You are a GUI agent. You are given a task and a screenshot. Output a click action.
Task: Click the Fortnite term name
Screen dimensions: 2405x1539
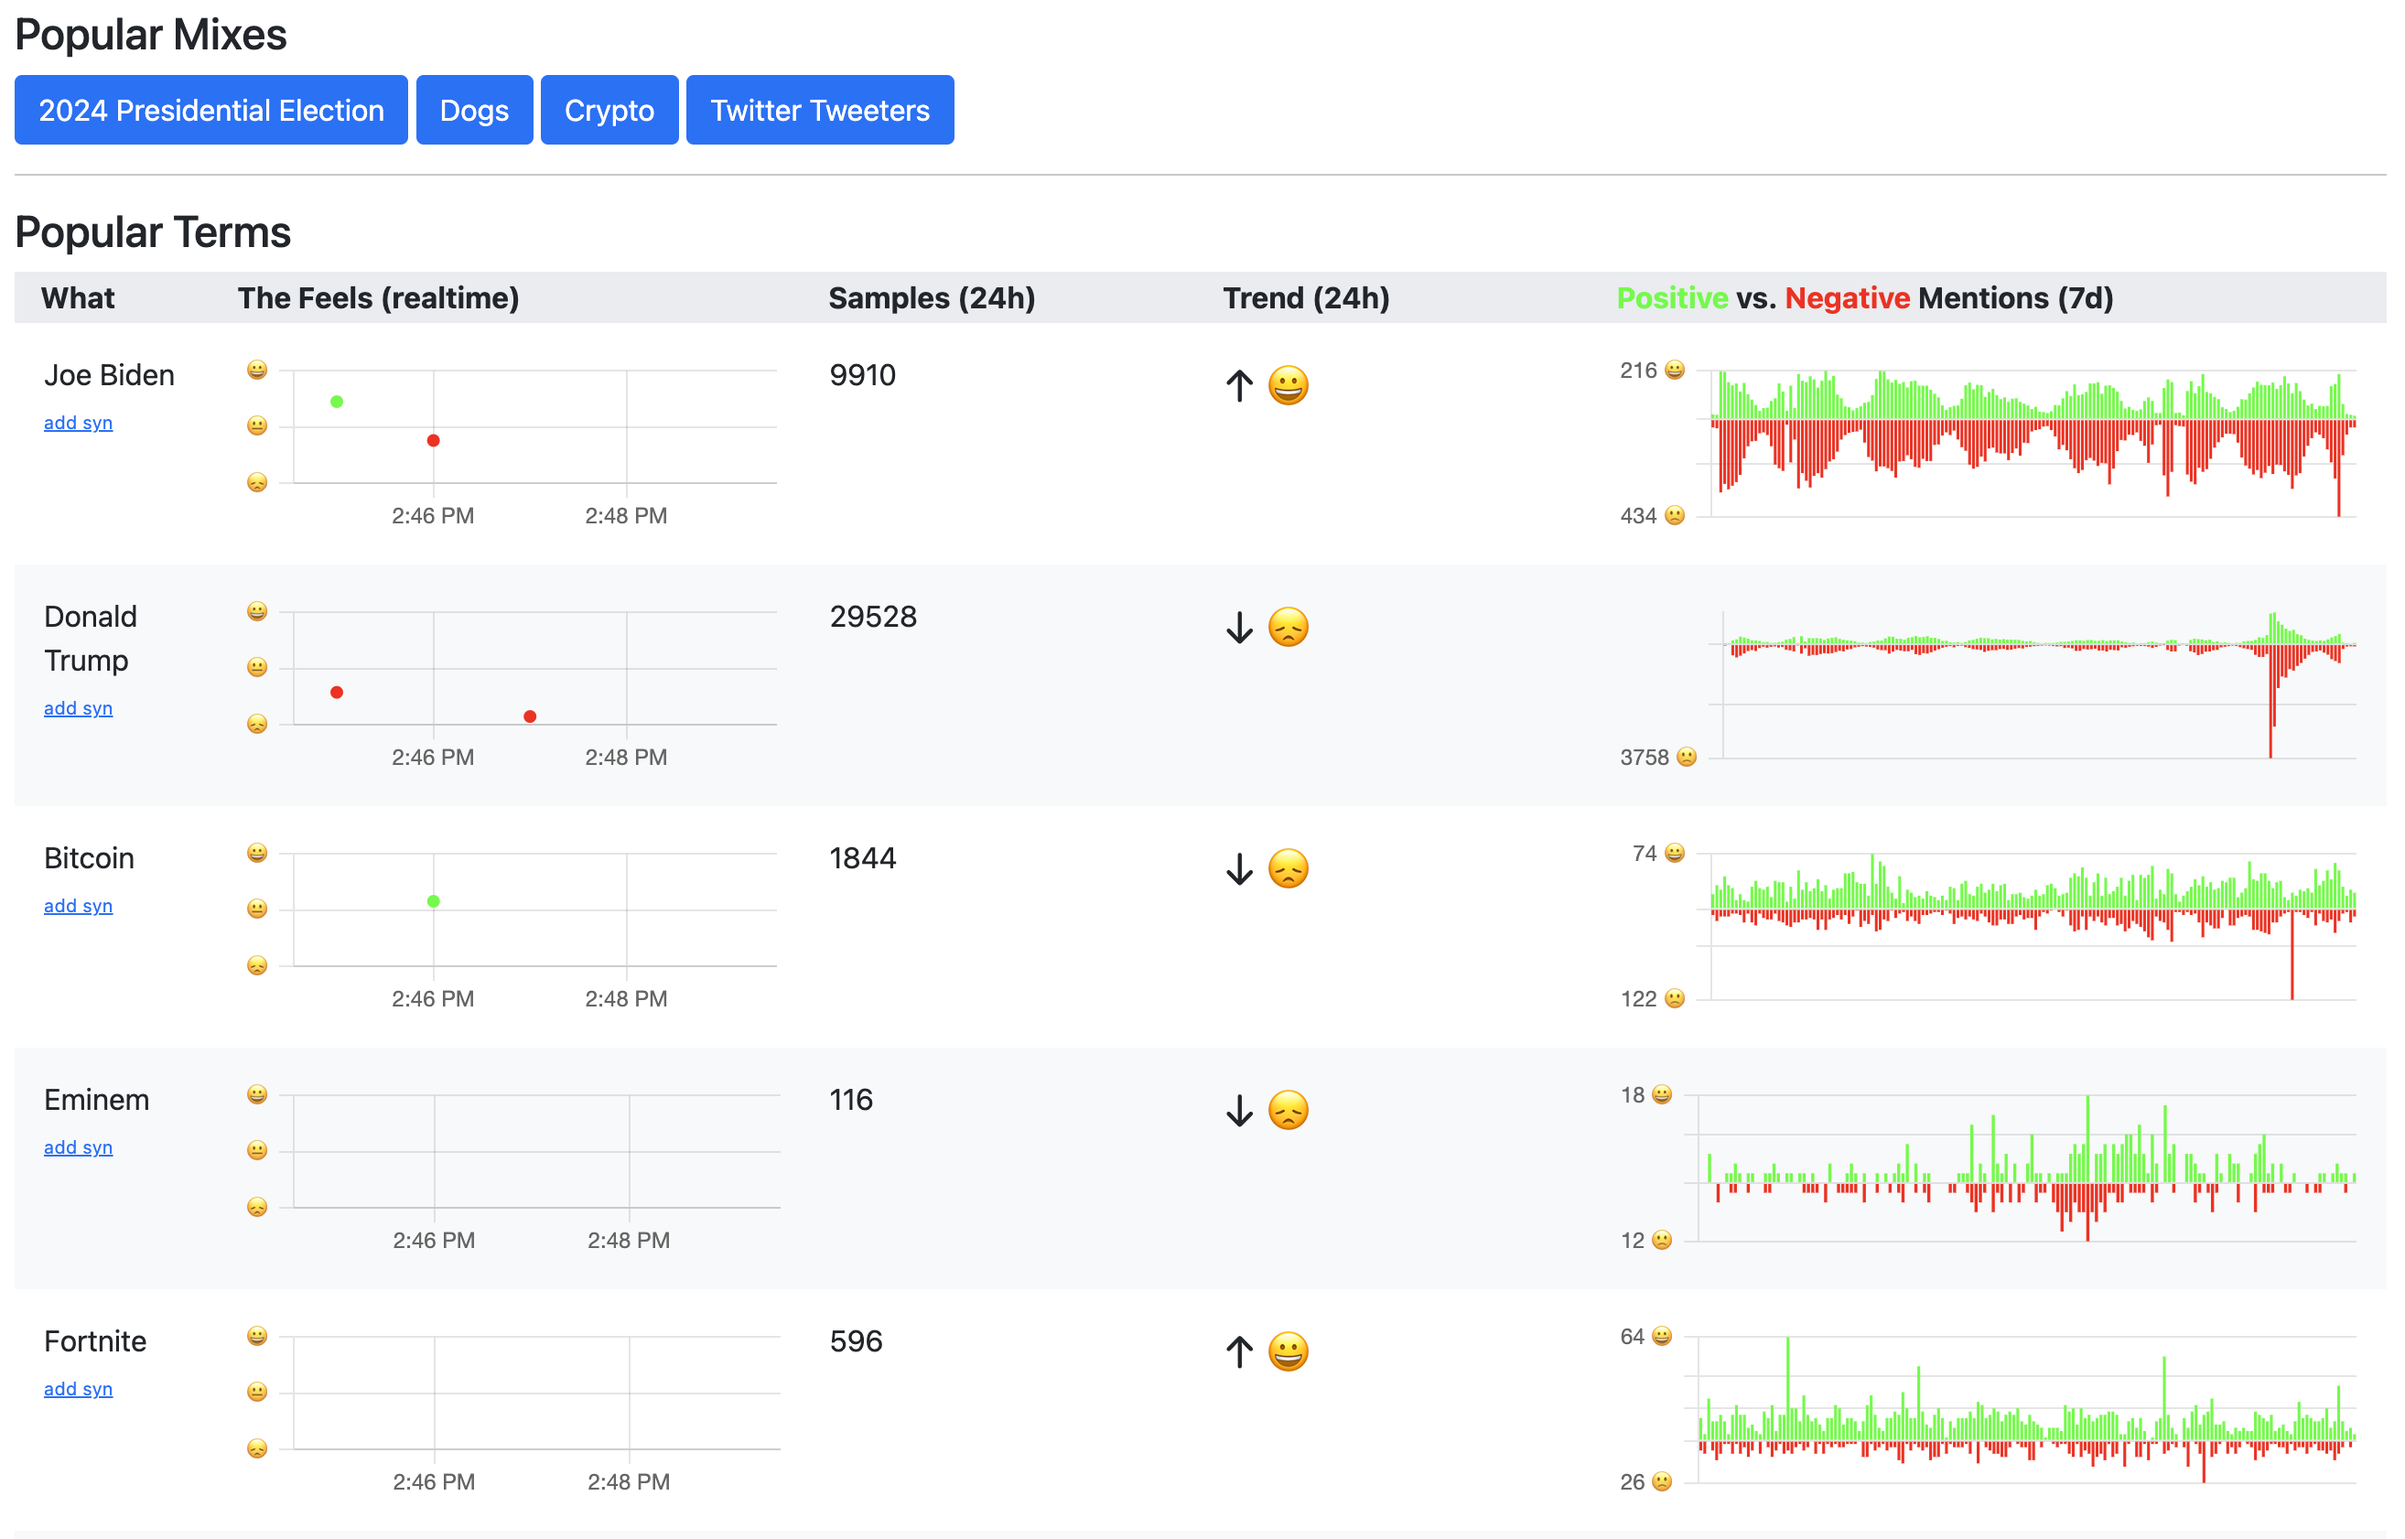point(95,1342)
